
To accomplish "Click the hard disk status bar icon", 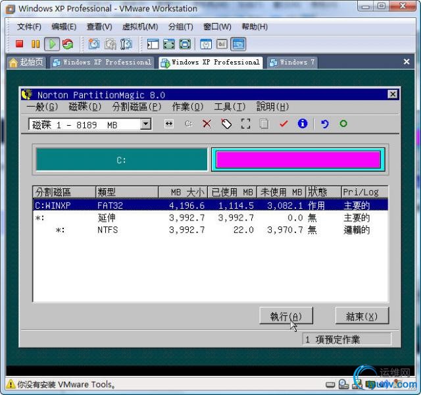I will coord(330,384).
